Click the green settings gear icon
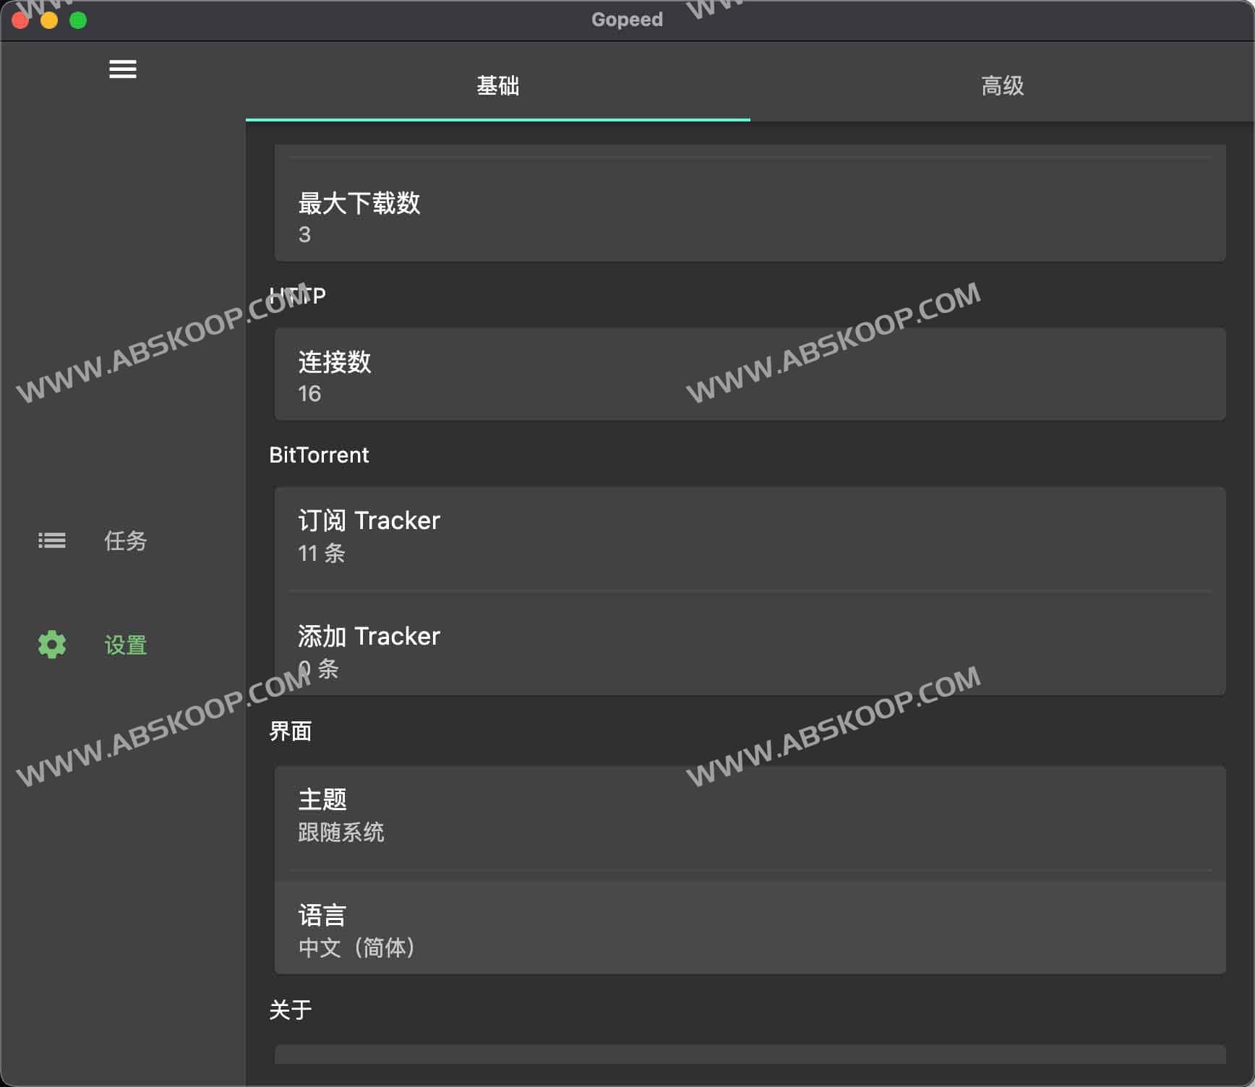This screenshot has height=1087, width=1255. point(51,644)
